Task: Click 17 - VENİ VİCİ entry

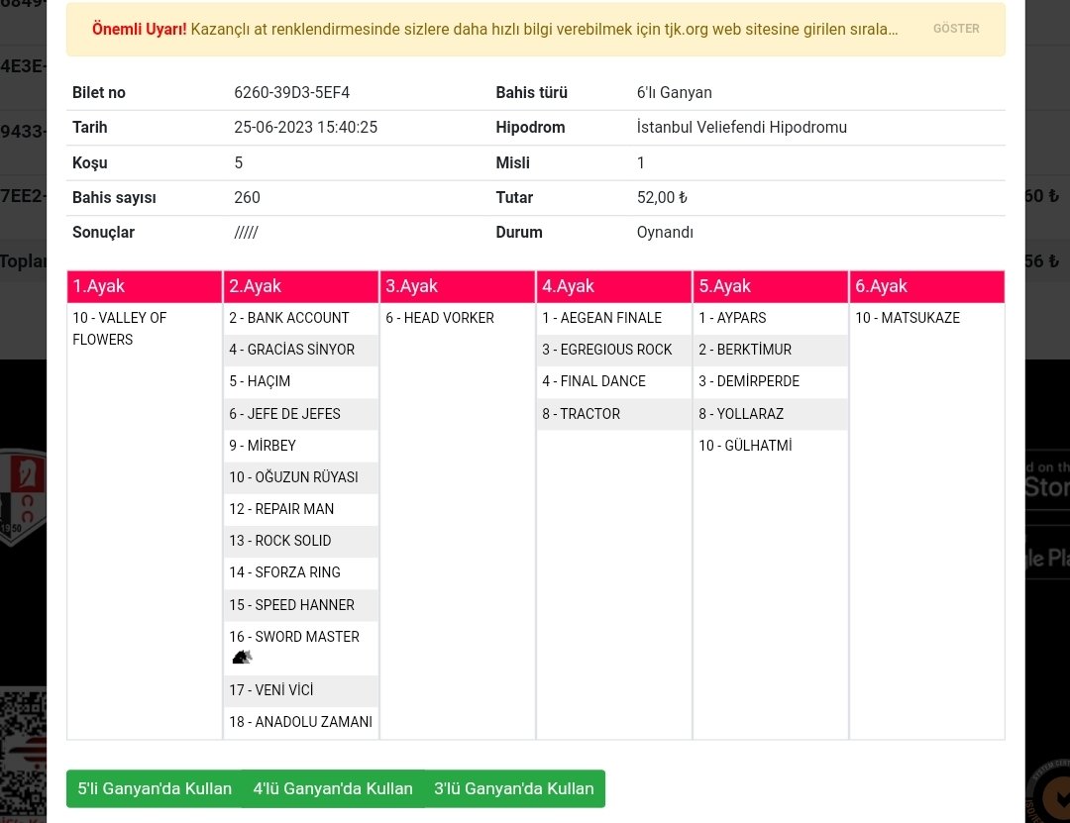Action: click(270, 690)
